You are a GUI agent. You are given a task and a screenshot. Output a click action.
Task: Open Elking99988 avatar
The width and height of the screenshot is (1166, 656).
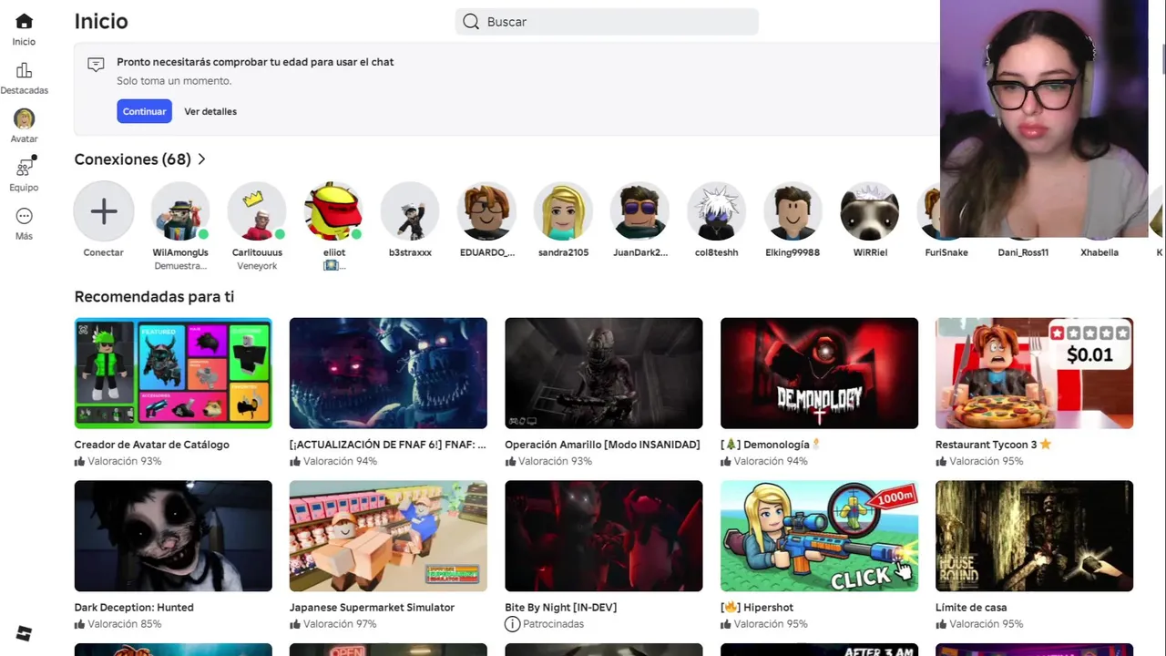coord(793,211)
